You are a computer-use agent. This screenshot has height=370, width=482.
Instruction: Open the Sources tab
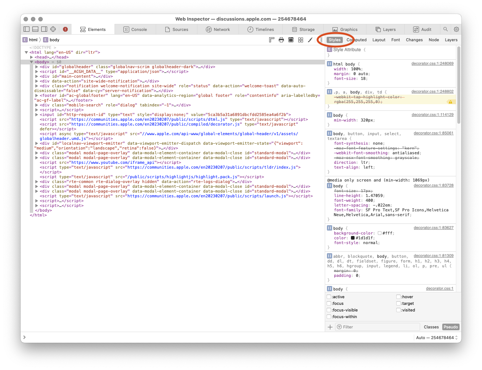(176, 29)
